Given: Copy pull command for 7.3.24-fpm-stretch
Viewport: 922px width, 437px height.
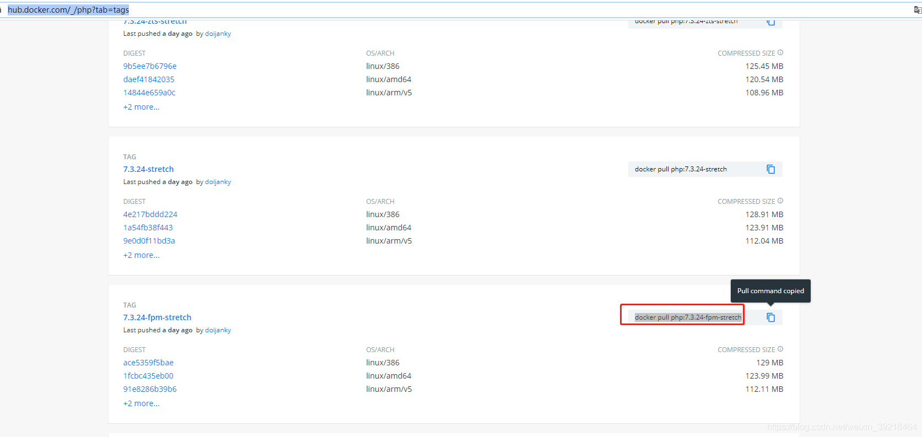Looking at the screenshot, I should tap(770, 317).
